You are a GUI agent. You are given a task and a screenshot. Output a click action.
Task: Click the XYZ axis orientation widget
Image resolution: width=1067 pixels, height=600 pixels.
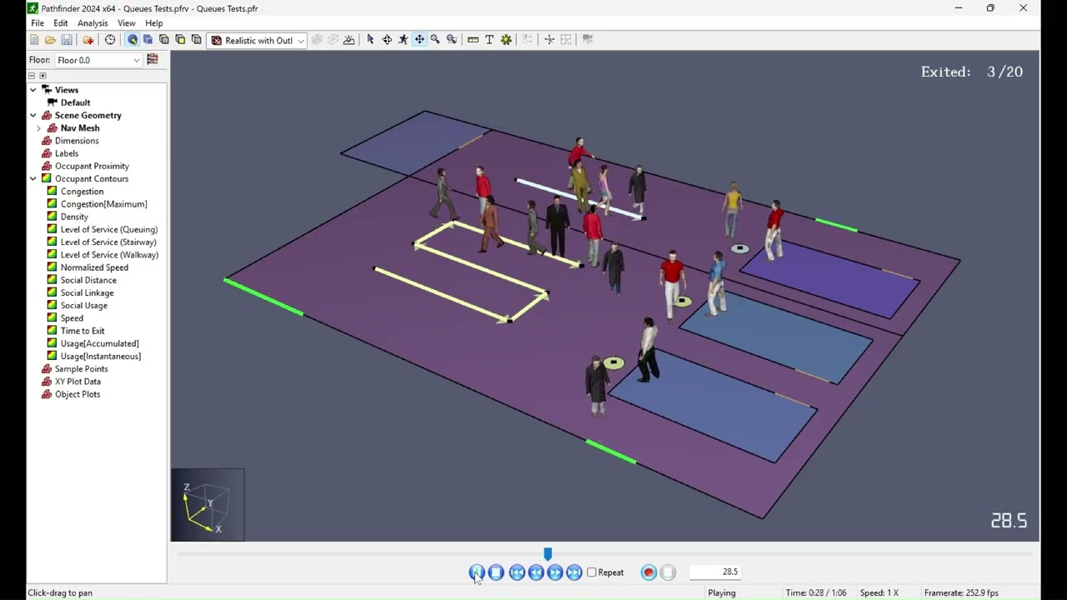tap(208, 505)
